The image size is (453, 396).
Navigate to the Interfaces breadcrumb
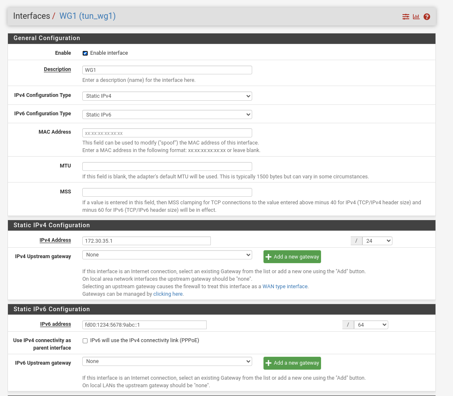tap(31, 16)
